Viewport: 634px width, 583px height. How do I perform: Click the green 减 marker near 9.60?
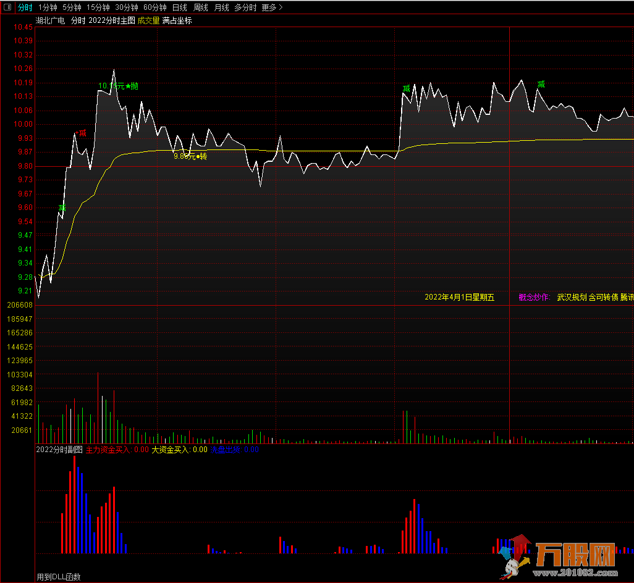[62, 208]
